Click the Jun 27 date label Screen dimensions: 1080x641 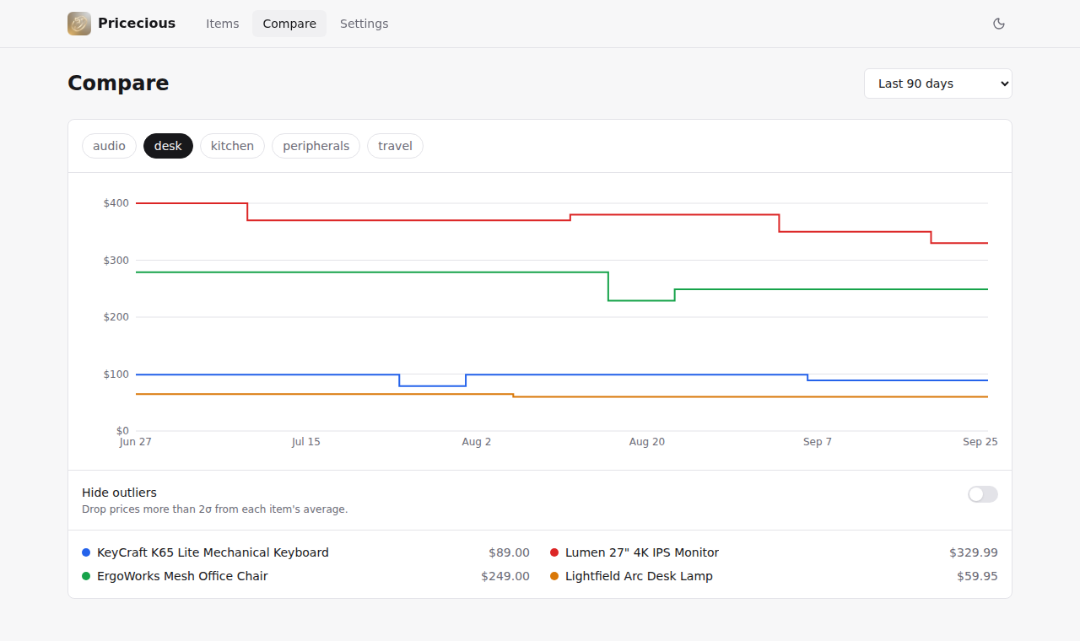point(136,442)
